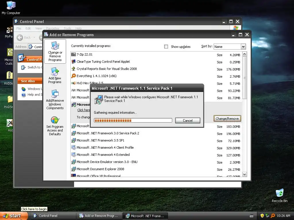Open the View menu in Control Panel
This screenshot has width=294, height=220.
point(38,28)
